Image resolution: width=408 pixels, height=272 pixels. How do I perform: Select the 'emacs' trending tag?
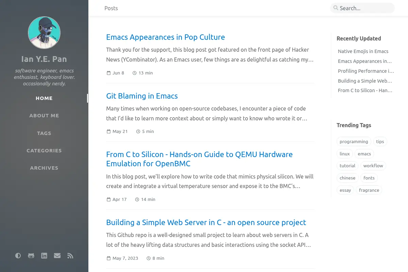[x=364, y=154]
